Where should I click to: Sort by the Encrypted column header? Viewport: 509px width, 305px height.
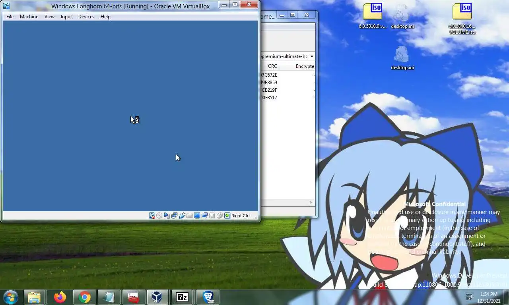tap(305, 66)
